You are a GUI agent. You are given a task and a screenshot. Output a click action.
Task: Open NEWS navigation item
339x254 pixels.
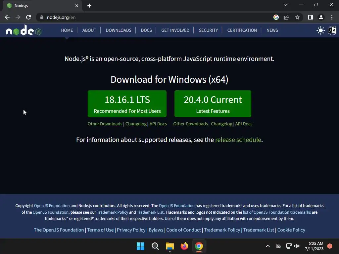[x=272, y=30]
